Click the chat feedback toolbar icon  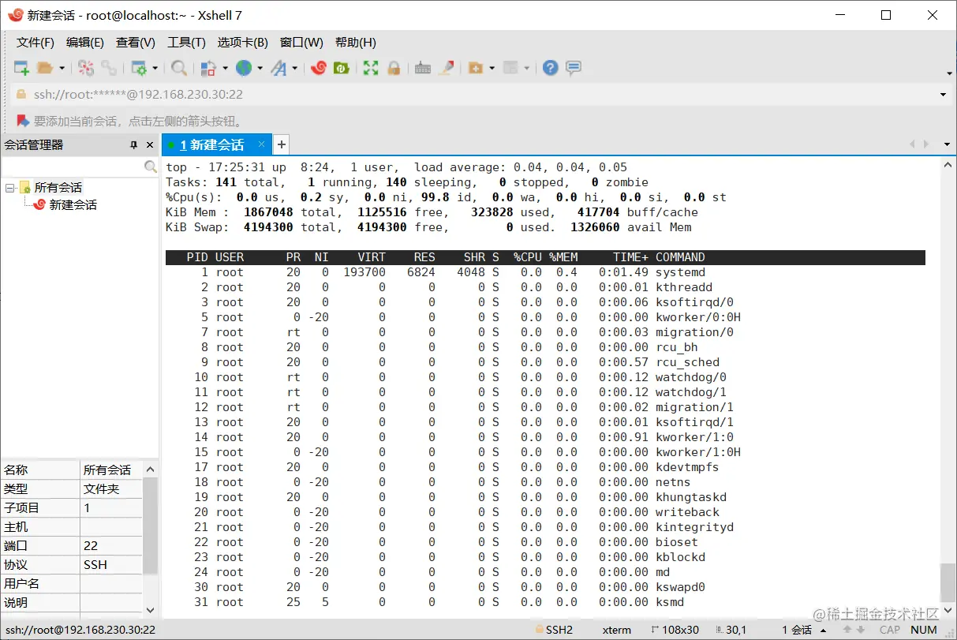(574, 69)
